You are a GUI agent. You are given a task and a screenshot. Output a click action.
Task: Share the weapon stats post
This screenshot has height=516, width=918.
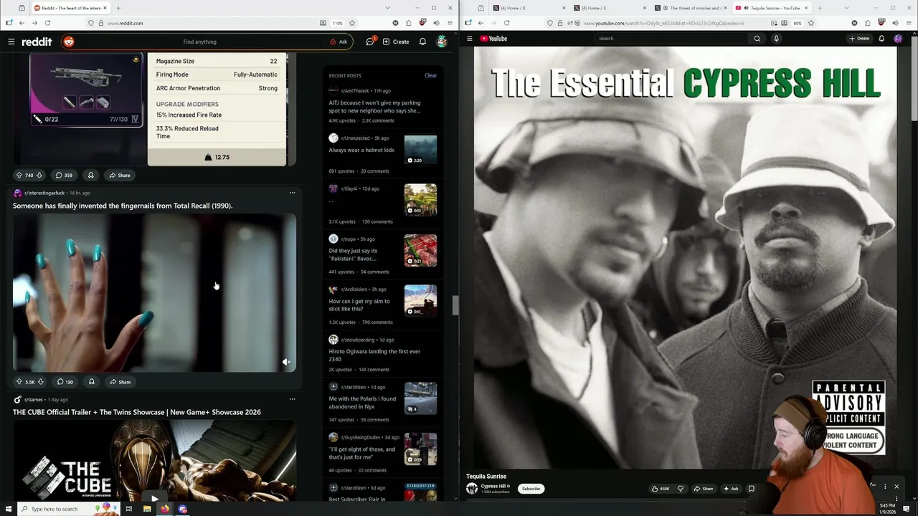pyautogui.click(x=120, y=175)
